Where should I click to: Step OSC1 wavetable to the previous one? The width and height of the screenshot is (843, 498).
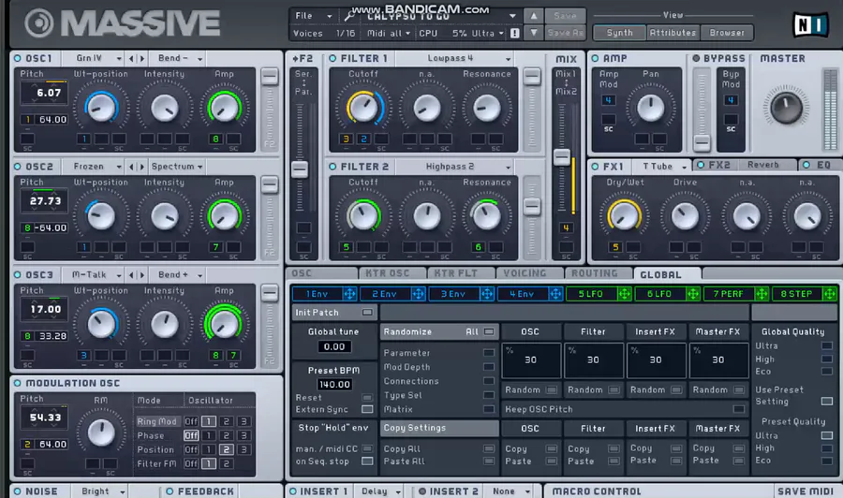click(x=131, y=59)
